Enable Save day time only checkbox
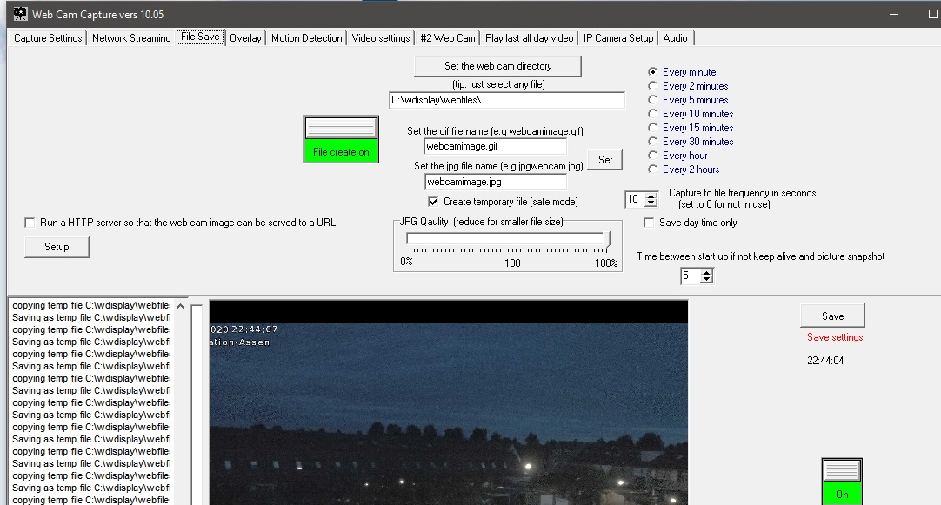Viewport: 941px width, 505px height. pyautogui.click(x=649, y=223)
